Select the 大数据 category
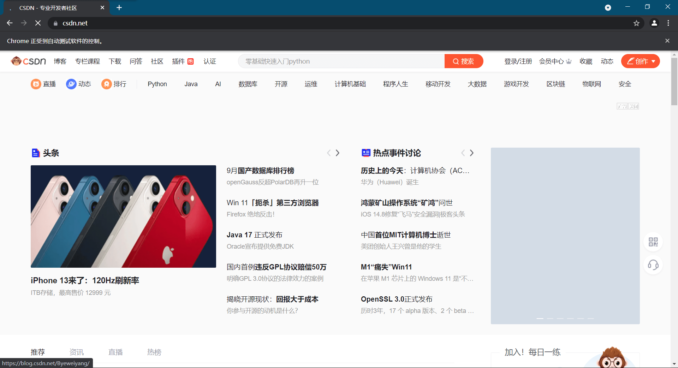 [x=477, y=84]
